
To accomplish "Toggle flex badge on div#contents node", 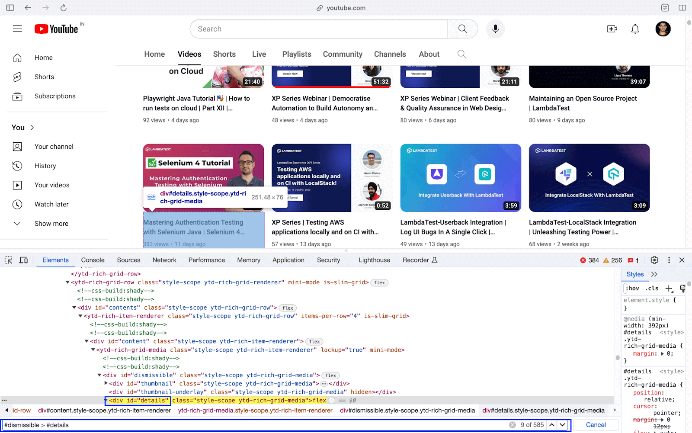I will pyautogui.click(x=288, y=308).
